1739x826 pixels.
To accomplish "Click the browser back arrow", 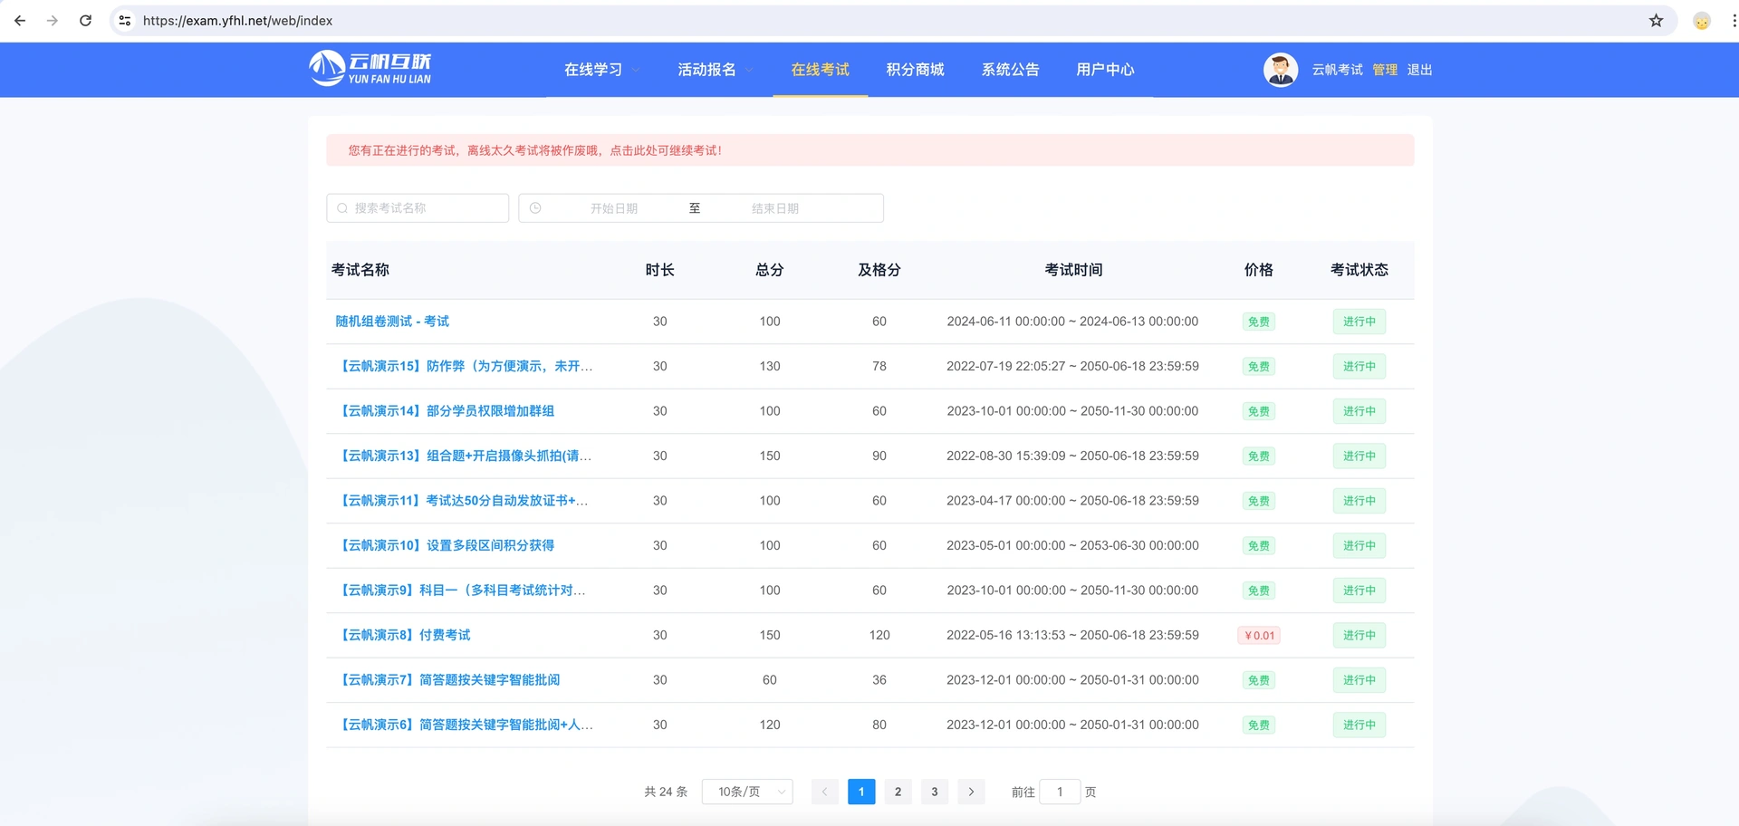I will tap(20, 21).
